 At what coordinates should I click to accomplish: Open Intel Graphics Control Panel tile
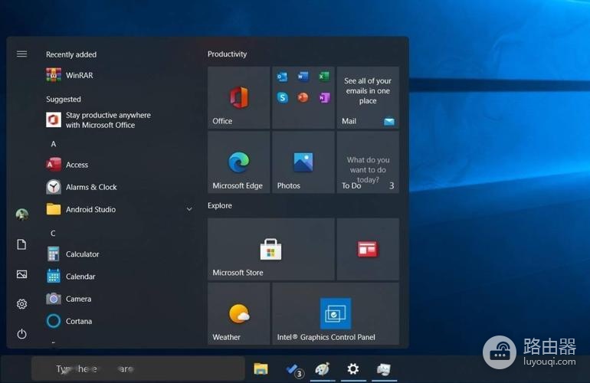pyautogui.click(x=336, y=314)
